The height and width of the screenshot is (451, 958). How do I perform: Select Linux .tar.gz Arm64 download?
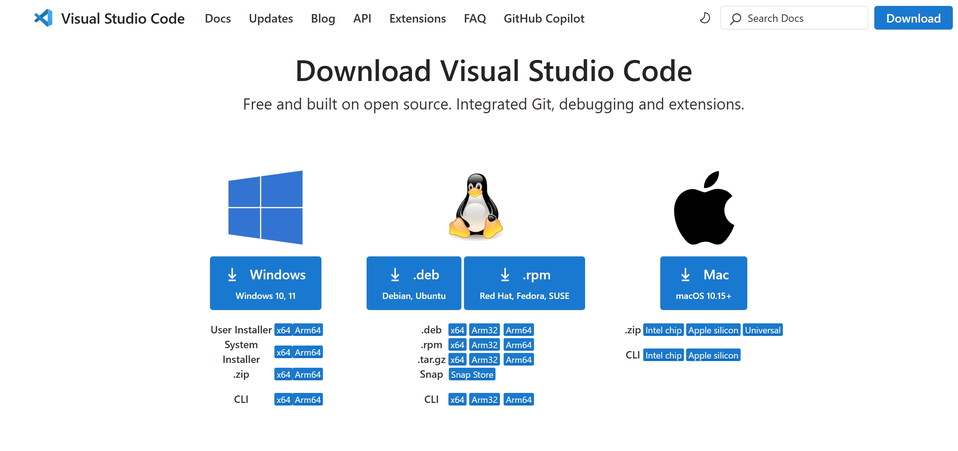point(518,360)
